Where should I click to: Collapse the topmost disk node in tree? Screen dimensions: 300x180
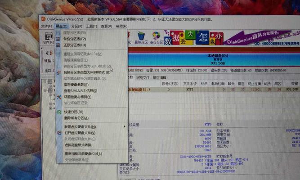45,81
